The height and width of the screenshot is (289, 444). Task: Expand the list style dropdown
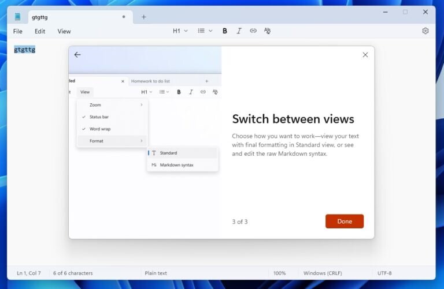(x=205, y=31)
